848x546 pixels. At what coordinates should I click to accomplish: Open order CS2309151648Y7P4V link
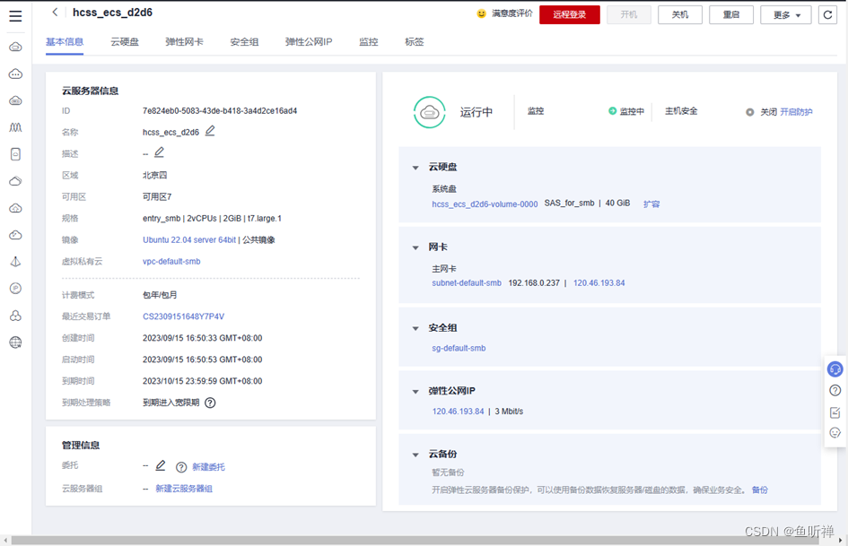[x=183, y=316]
